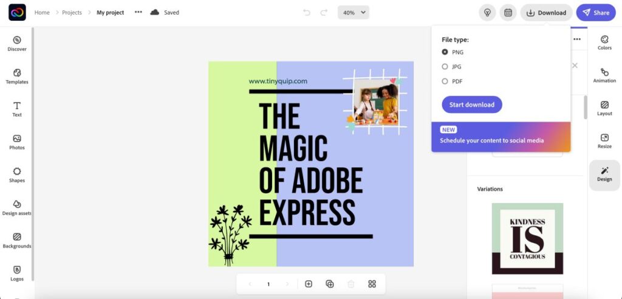Close the side panel with X
The image size is (622, 299).
click(575, 66)
